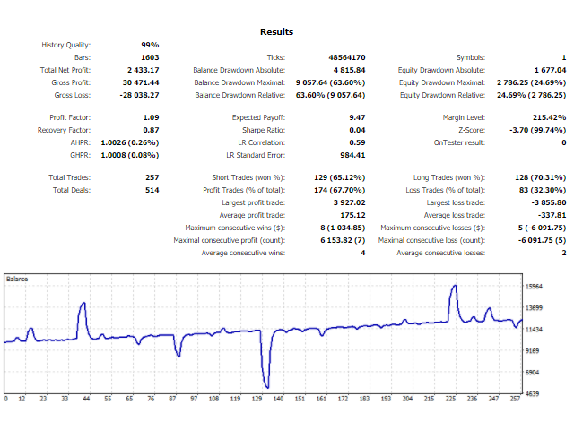Click the LR Standard Error value 984.41
The width and height of the screenshot is (574, 430).
[349, 154]
